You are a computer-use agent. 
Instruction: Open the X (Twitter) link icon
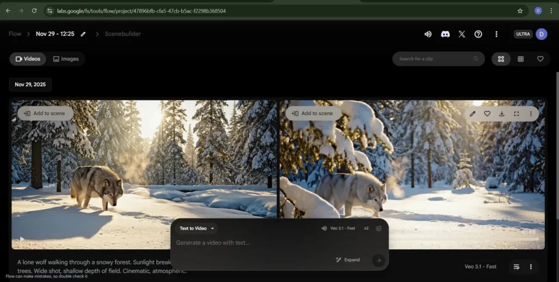462,34
